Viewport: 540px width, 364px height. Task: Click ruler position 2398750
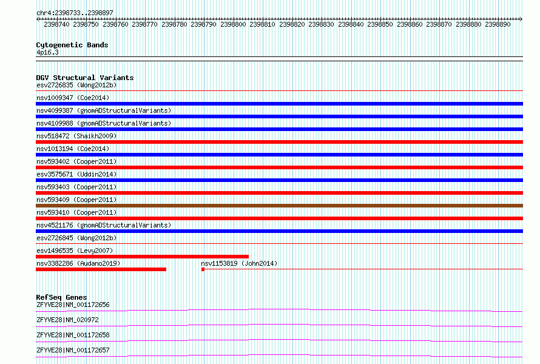pos(86,24)
